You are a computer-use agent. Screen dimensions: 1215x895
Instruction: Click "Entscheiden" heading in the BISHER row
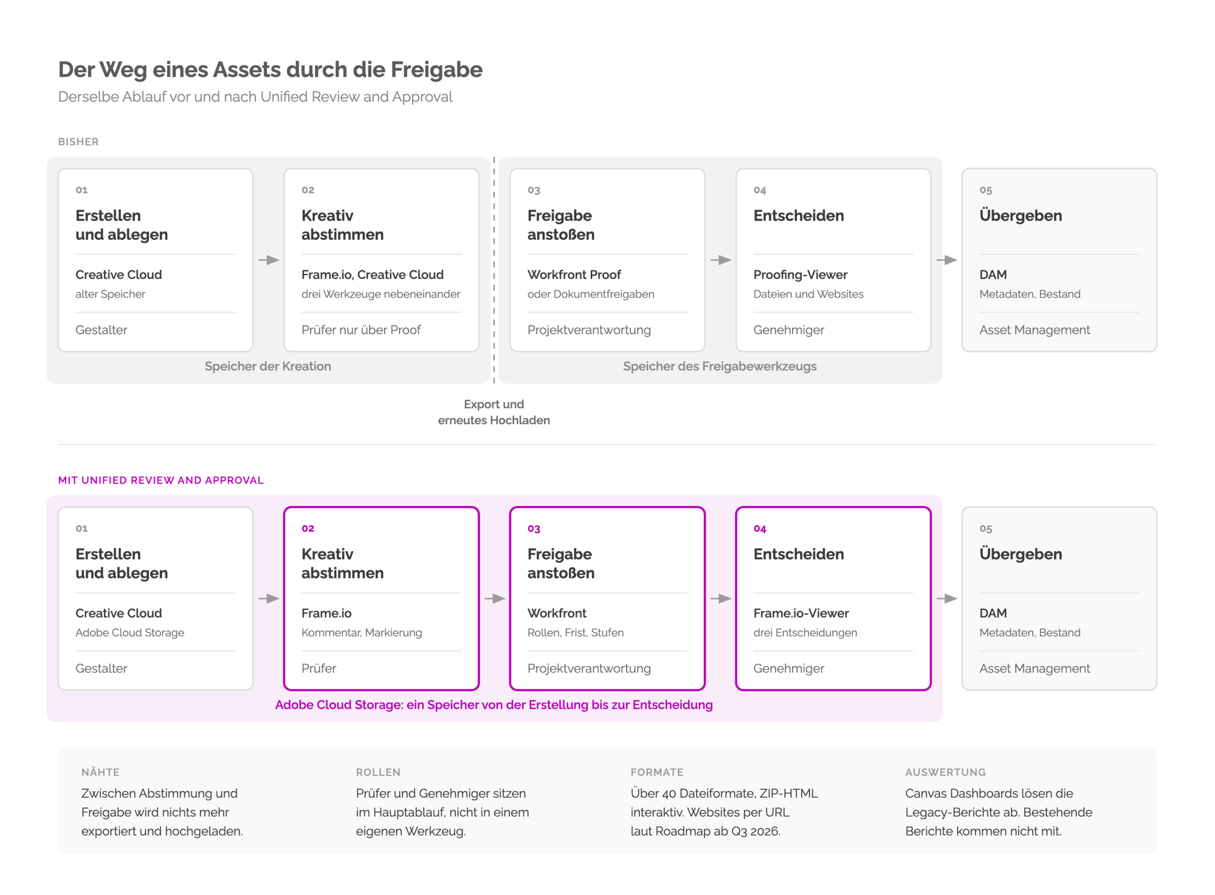[x=799, y=215]
